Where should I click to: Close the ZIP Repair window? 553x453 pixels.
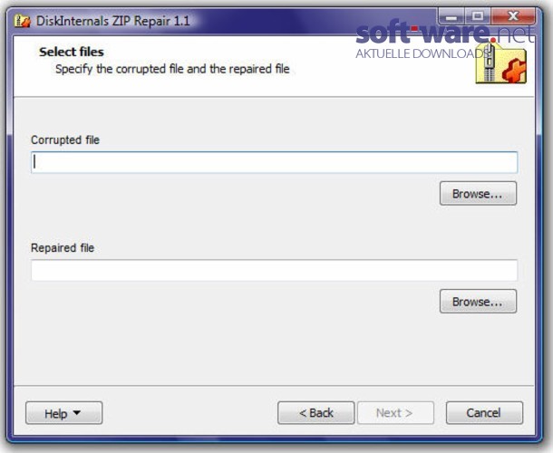point(513,16)
